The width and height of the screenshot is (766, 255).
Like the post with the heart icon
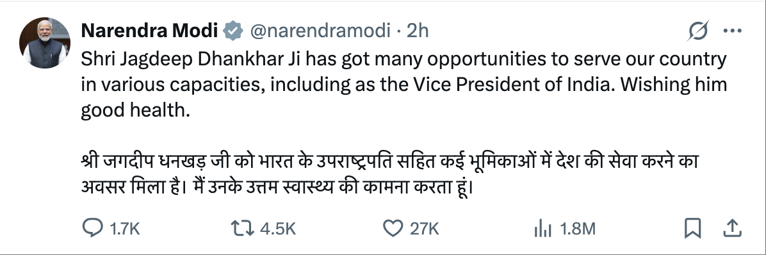tap(393, 229)
